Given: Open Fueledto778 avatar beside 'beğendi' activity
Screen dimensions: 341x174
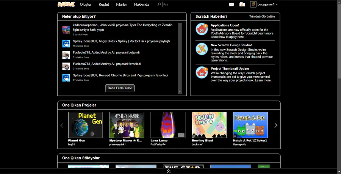Looking at the screenshot, I should click(66, 55).
